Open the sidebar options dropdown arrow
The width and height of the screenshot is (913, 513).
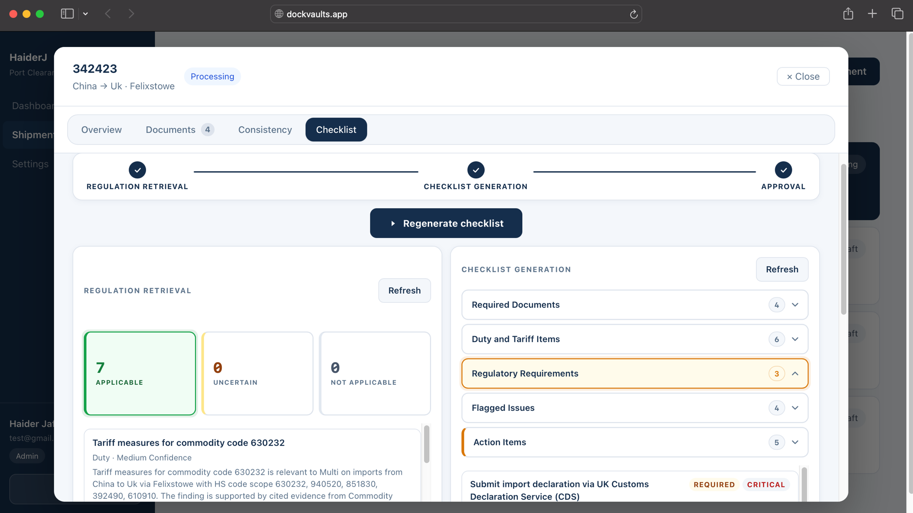[x=85, y=14]
